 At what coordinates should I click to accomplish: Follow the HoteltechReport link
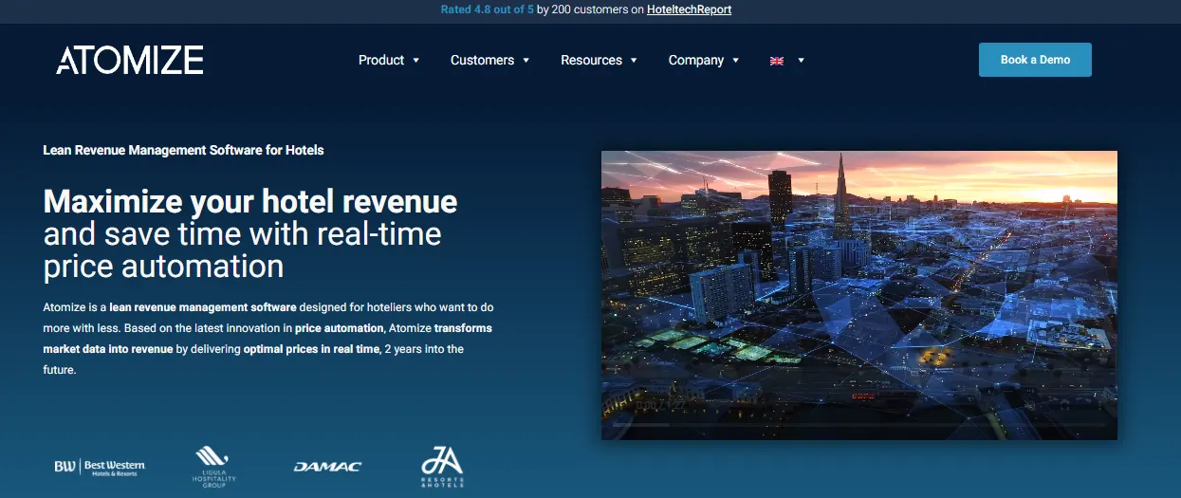coord(689,9)
